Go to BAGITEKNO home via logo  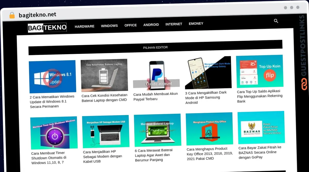click(47, 27)
